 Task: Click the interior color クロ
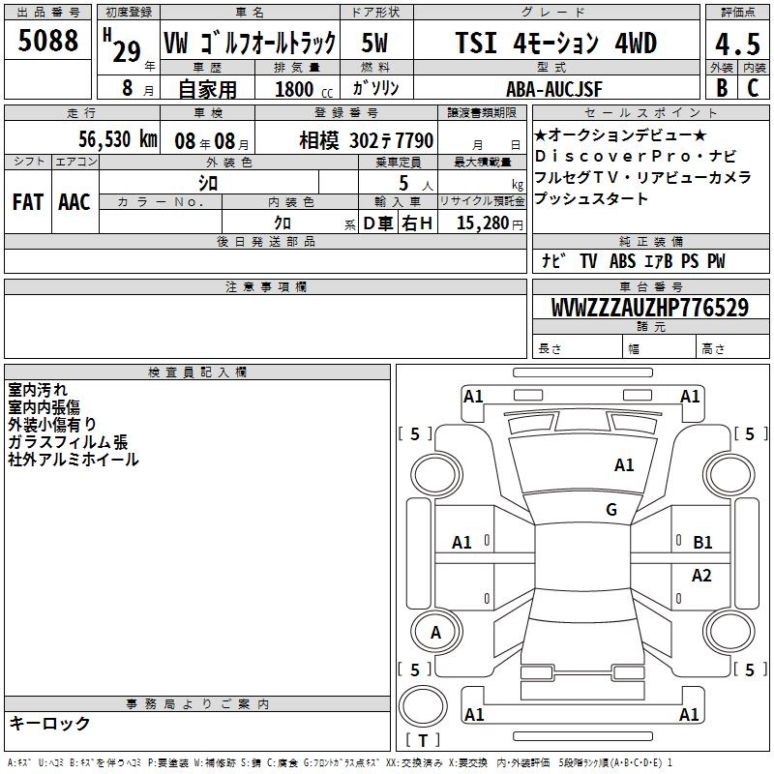[x=283, y=223]
